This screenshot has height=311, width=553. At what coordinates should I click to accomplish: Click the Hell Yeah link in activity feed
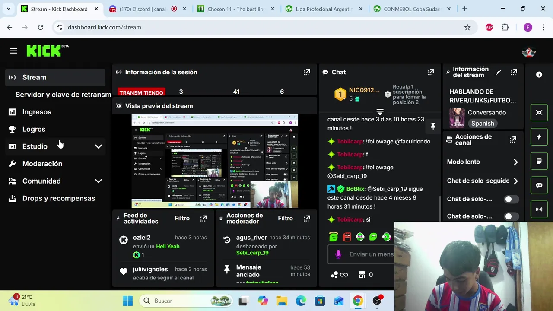pyautogui.click(x=168, y=246)
